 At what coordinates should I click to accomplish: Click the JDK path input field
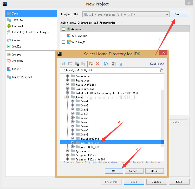click(110, 70)
